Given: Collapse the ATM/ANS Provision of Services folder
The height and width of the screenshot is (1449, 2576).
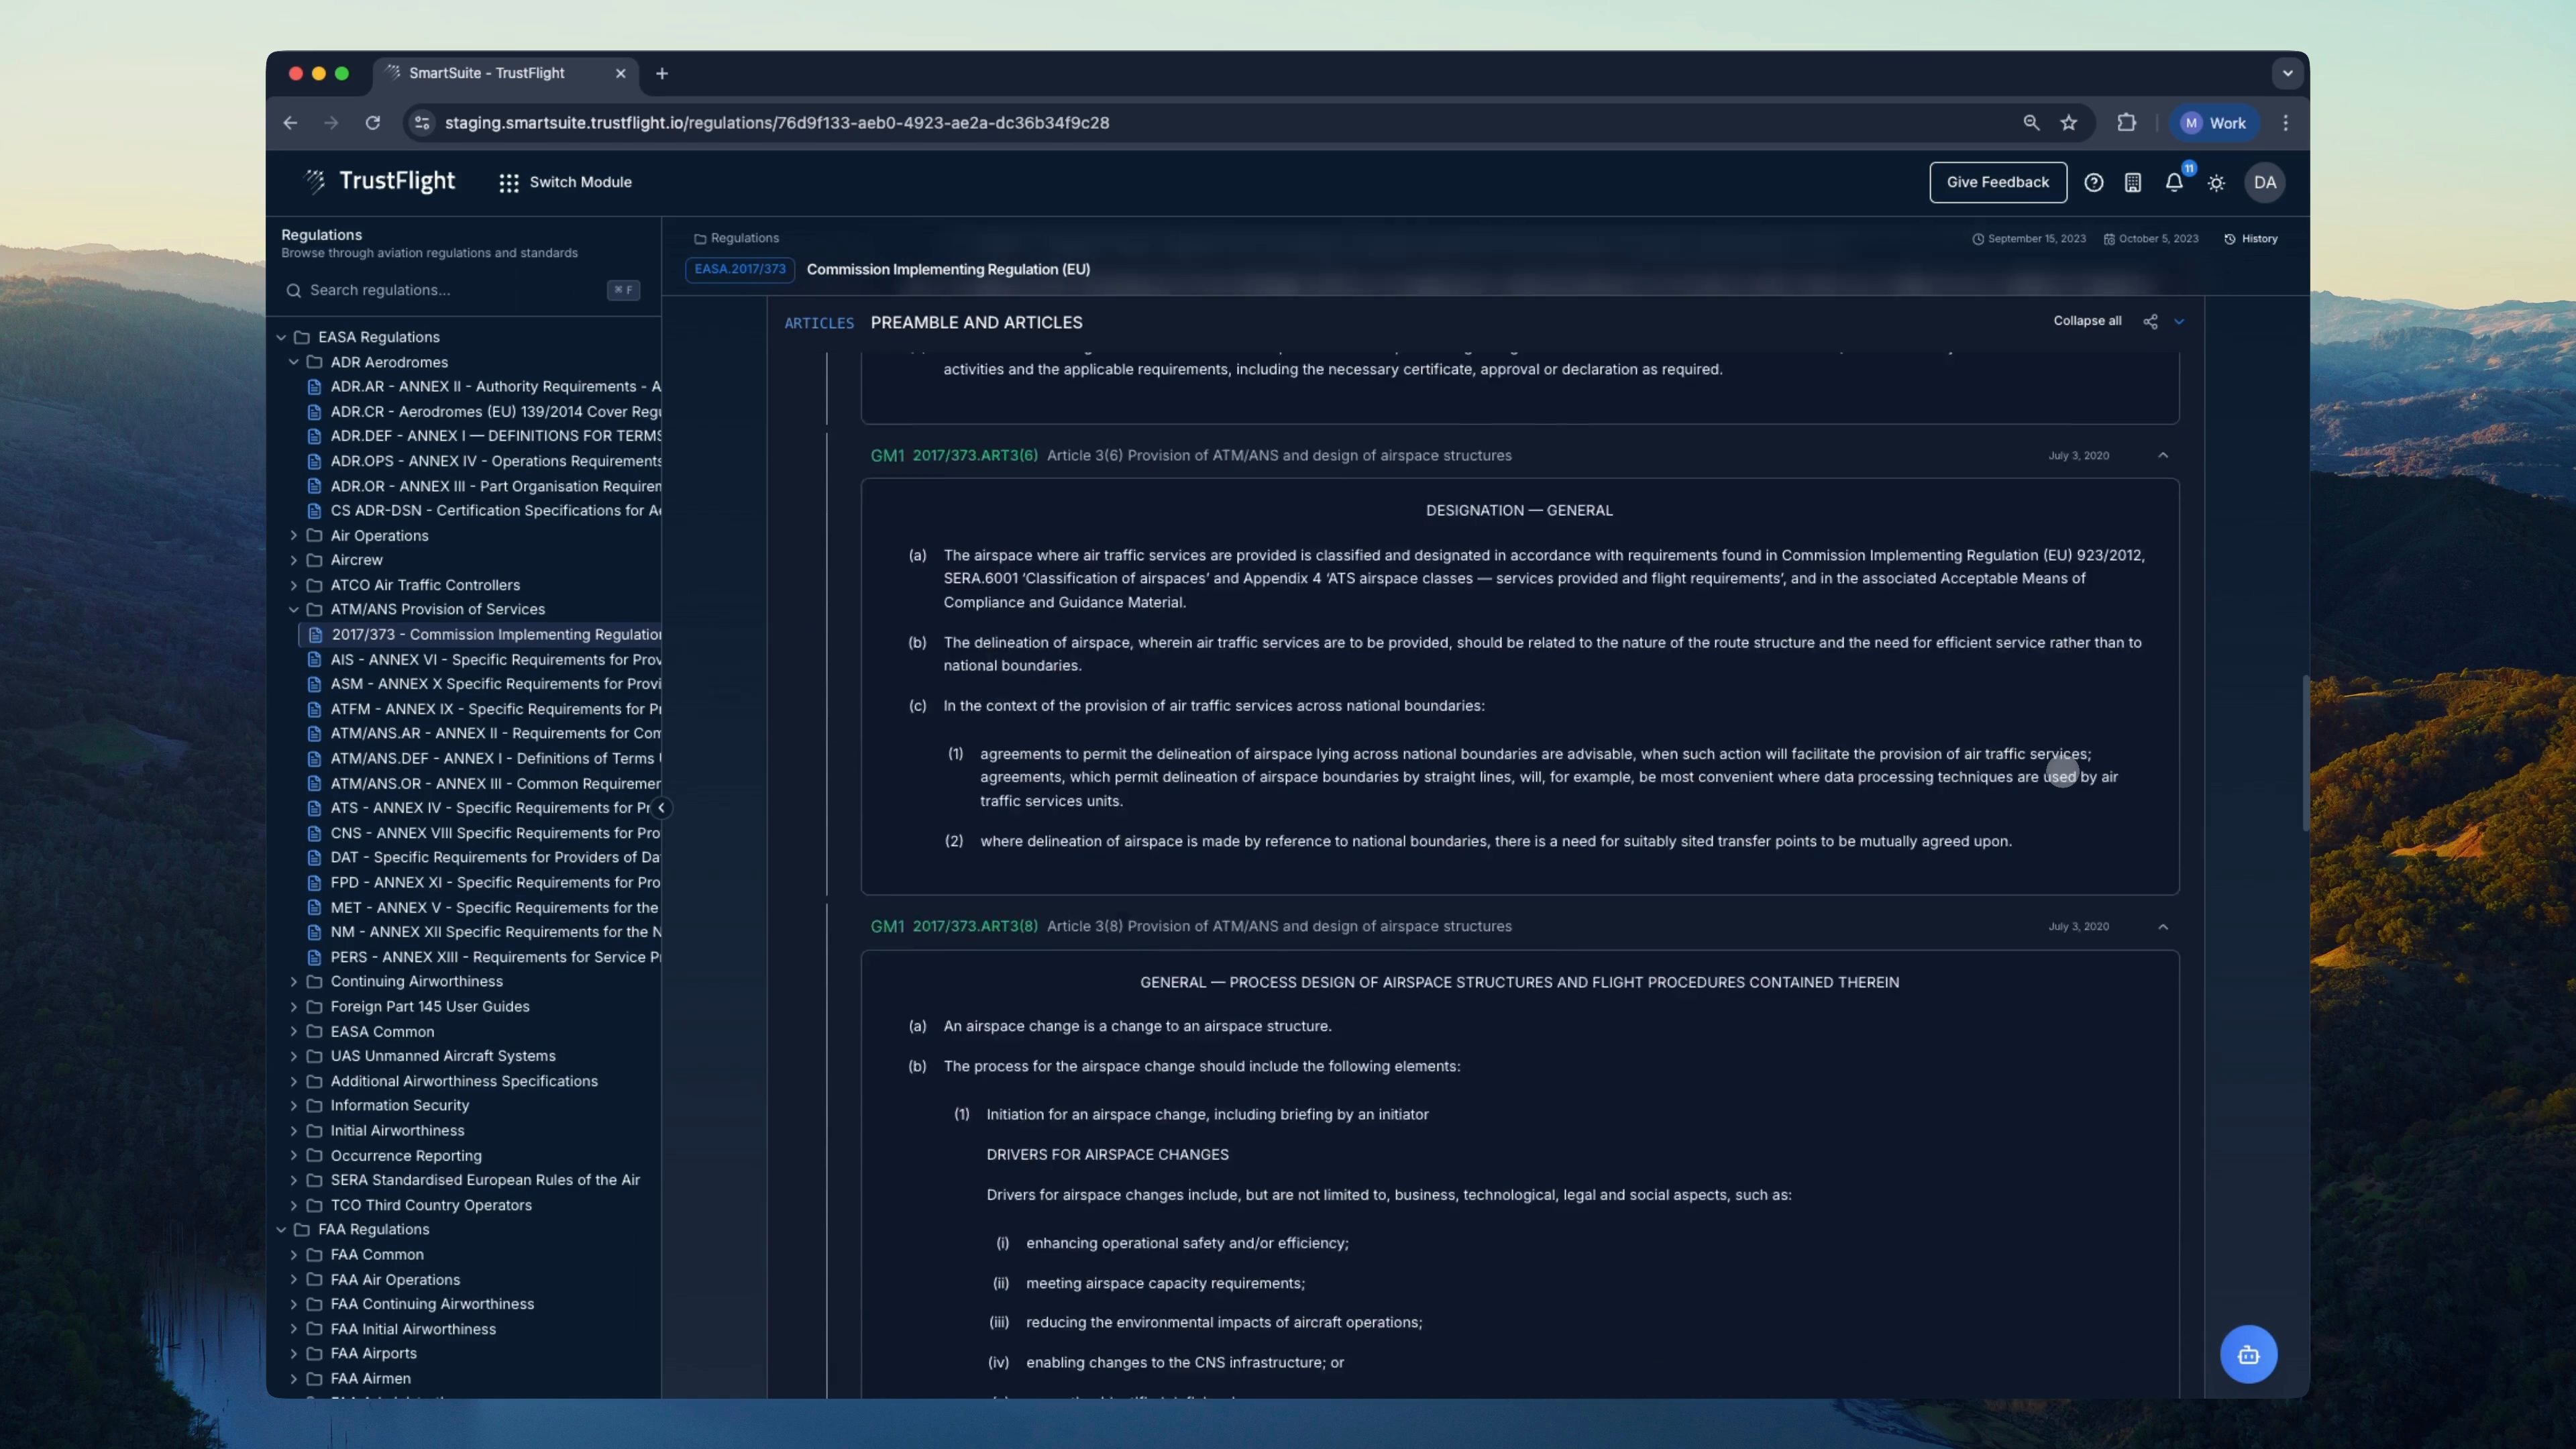Looking at the screenshot, I should (294, 610).
